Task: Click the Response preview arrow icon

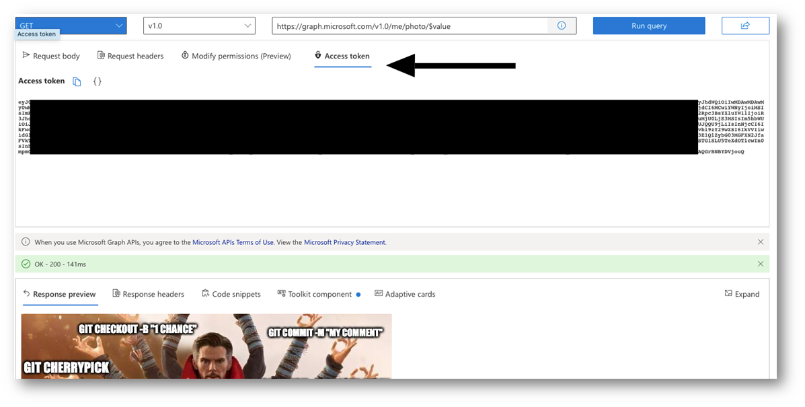Action: 27,293
